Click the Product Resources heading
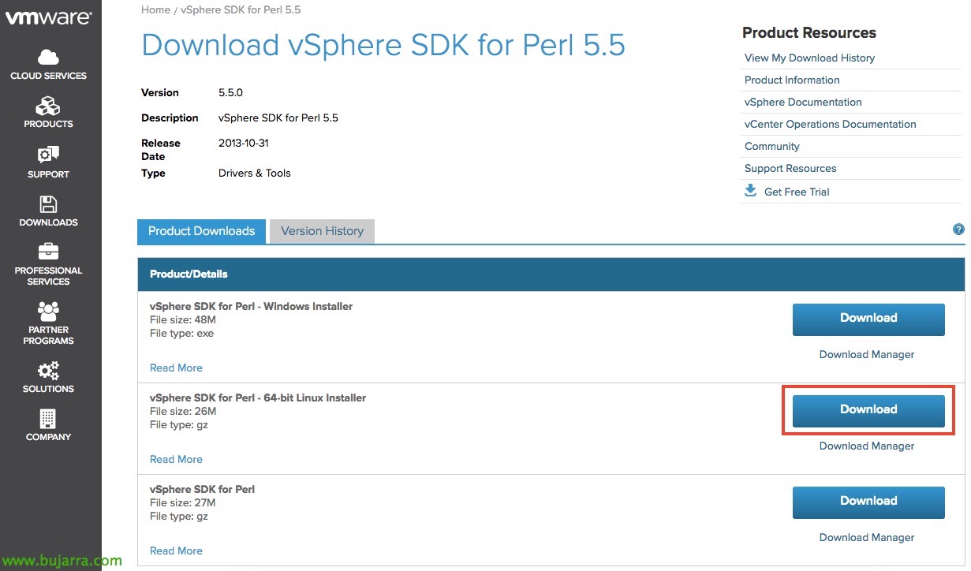The height and width of the screenshot is (571, 971). coord(809,33)
